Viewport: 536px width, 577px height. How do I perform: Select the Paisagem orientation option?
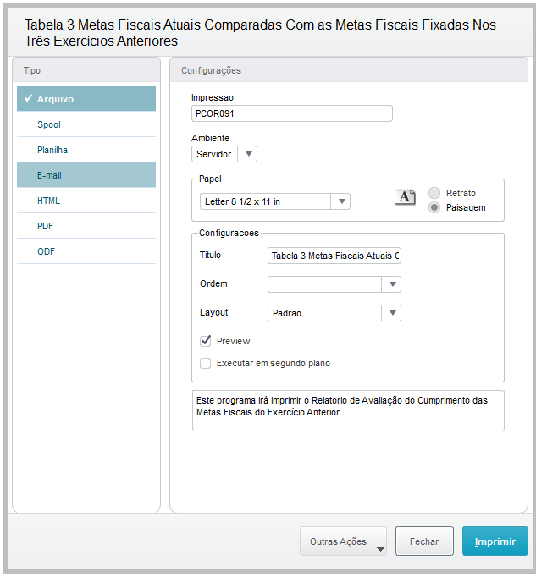click(x=435, y=207)
